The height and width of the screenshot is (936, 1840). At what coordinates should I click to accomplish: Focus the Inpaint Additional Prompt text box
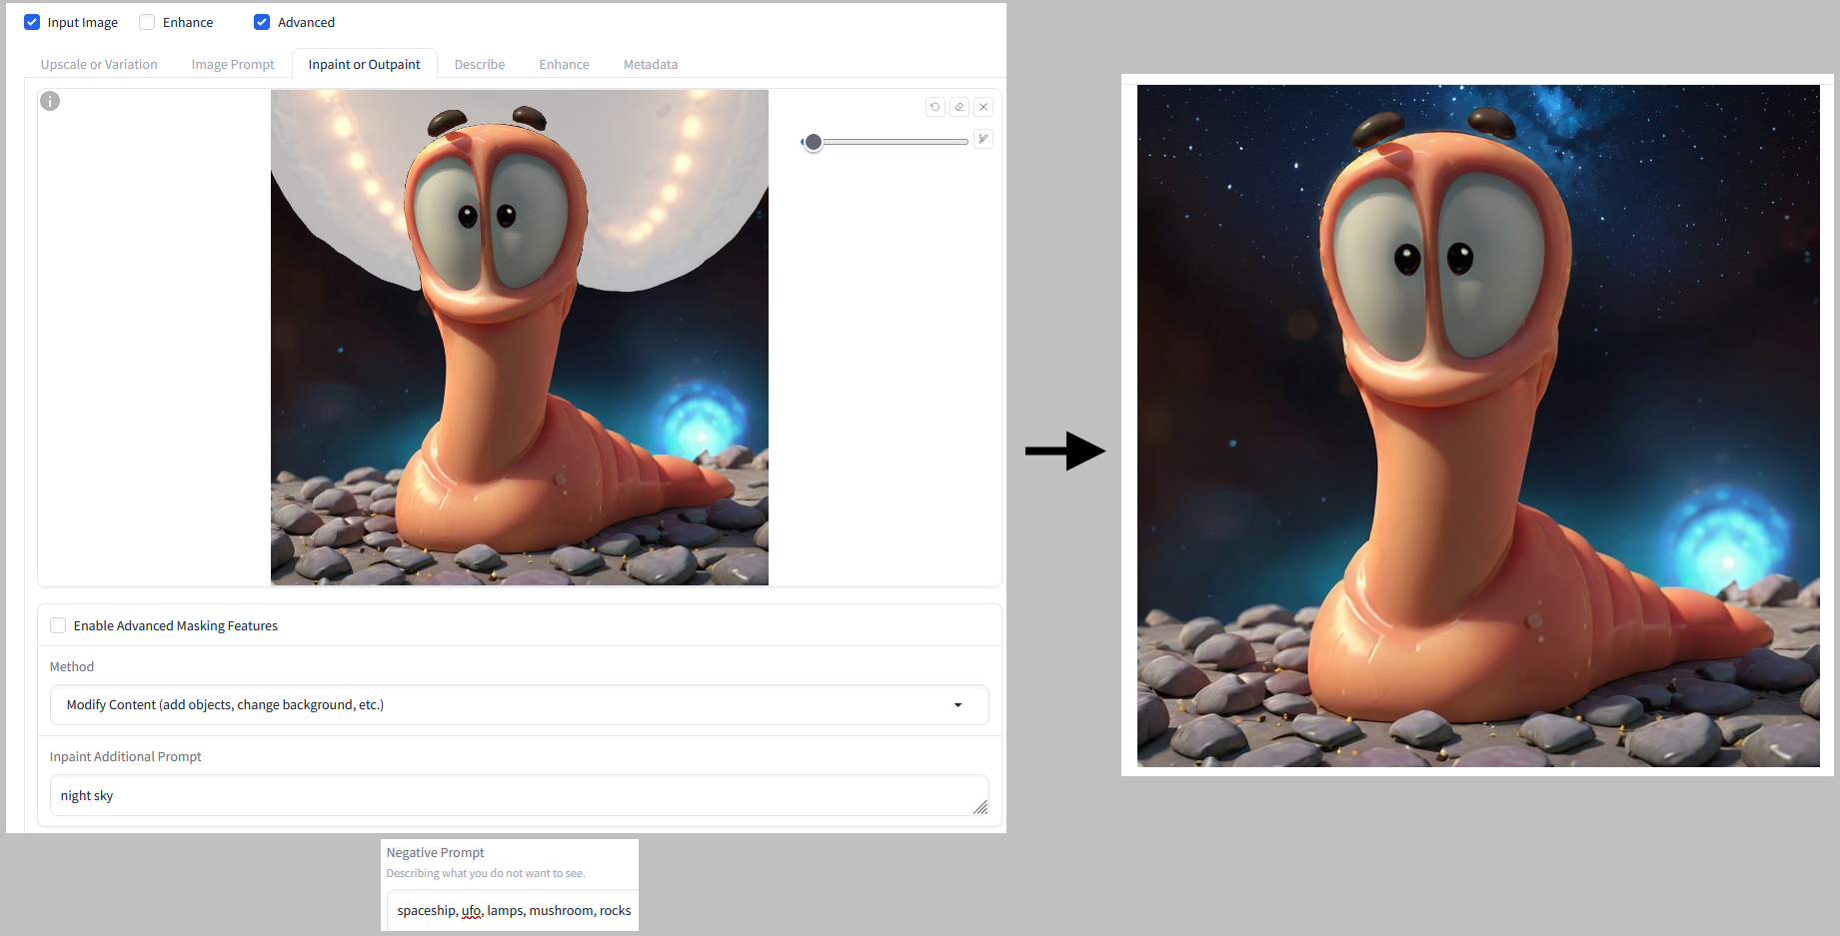[x=519, y=795]
